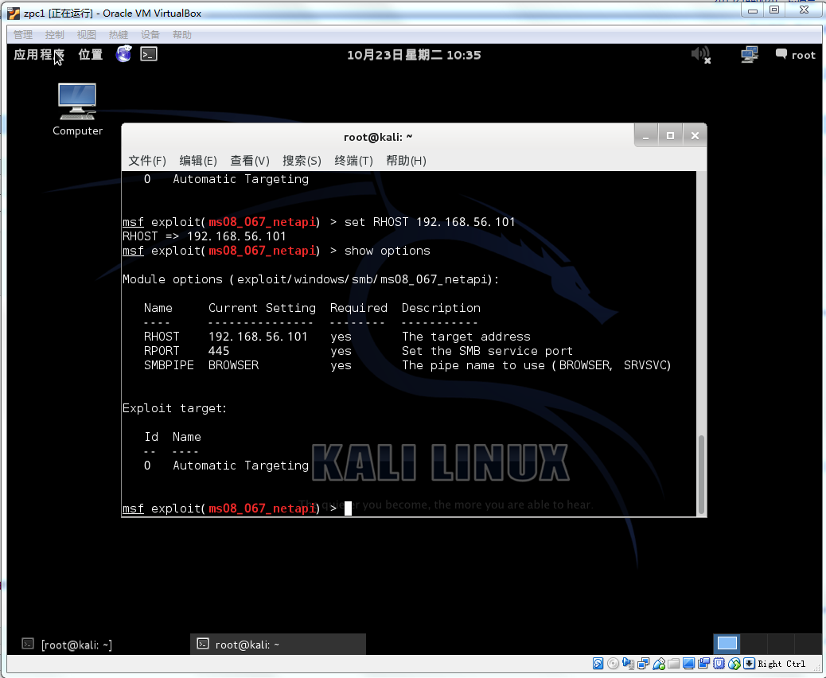Click VirtualBox network adapters status icon
The width and height of the screenshot is (826, 678).
tap(643, 664)
